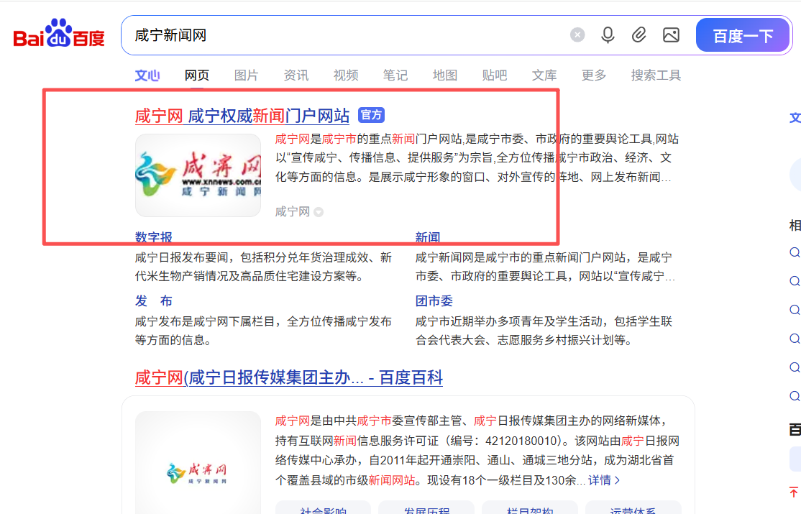The width and height of the screenshot is (801, 514).
Task: Click the info circle beside 咸宁网 source name
Action: 319,211
